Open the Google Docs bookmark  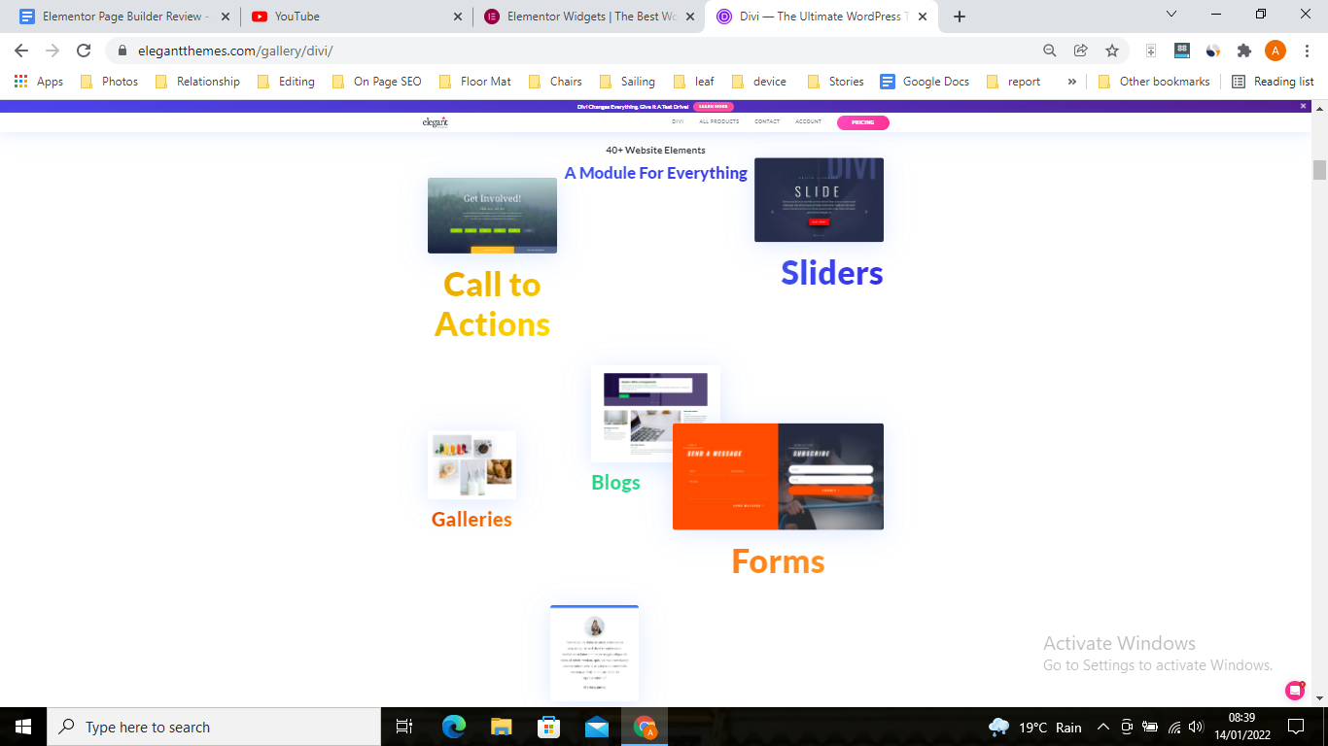925,82
